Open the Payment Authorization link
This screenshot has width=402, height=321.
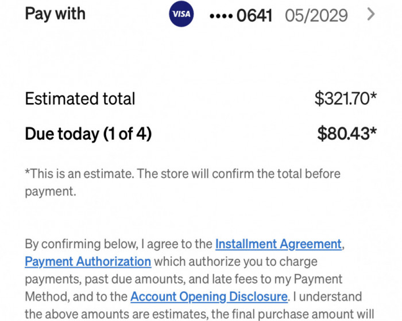tap(88, 261)
